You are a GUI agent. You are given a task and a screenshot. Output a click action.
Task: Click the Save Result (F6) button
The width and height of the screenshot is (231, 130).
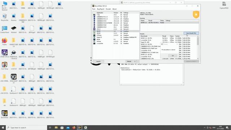pyautogui.click(x=191, y=33)
